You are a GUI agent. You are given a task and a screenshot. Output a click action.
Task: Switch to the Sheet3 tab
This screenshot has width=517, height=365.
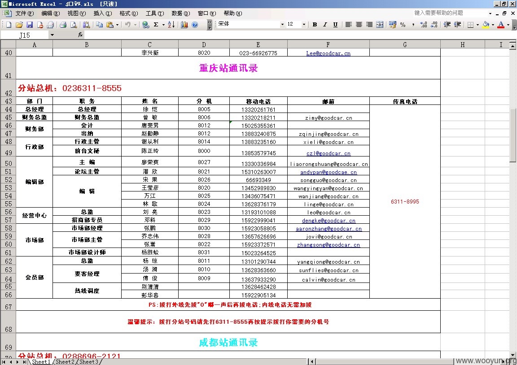(x=89, y=362)
